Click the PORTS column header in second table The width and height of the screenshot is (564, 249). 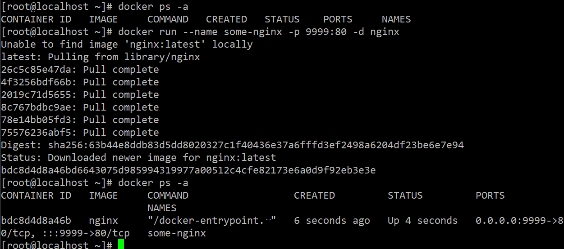point(490,196)
